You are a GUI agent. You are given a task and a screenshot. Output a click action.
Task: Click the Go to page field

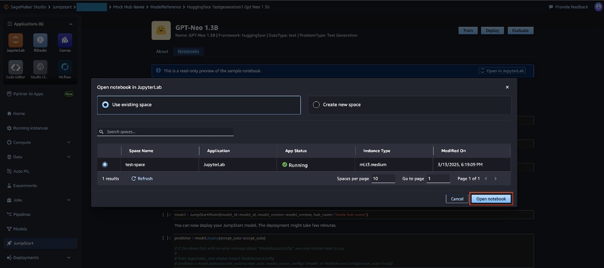(438, 179)
